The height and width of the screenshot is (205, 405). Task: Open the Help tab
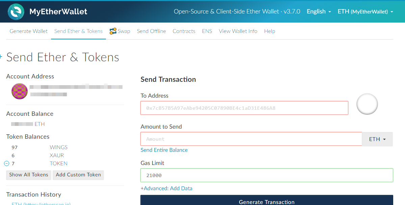pyautogui.click(x=270, y=31)
